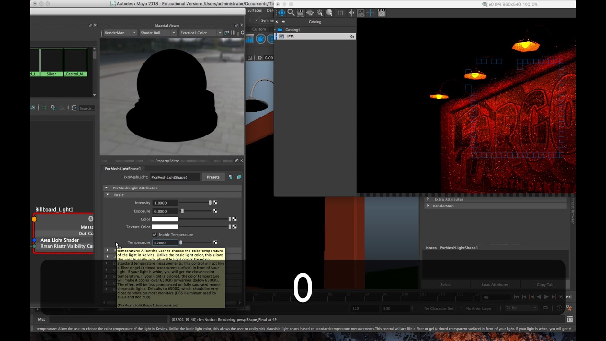Select the move/pan tool in render window toolbar

click(282, 13)
